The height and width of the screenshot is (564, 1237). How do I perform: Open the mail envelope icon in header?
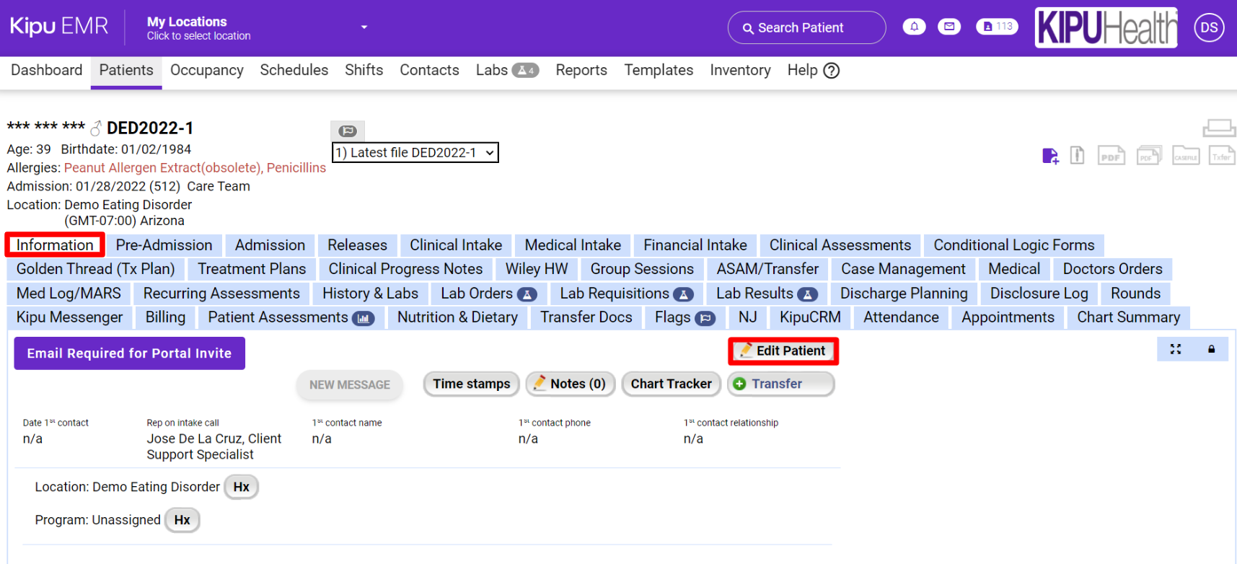(x=949, y=27)
